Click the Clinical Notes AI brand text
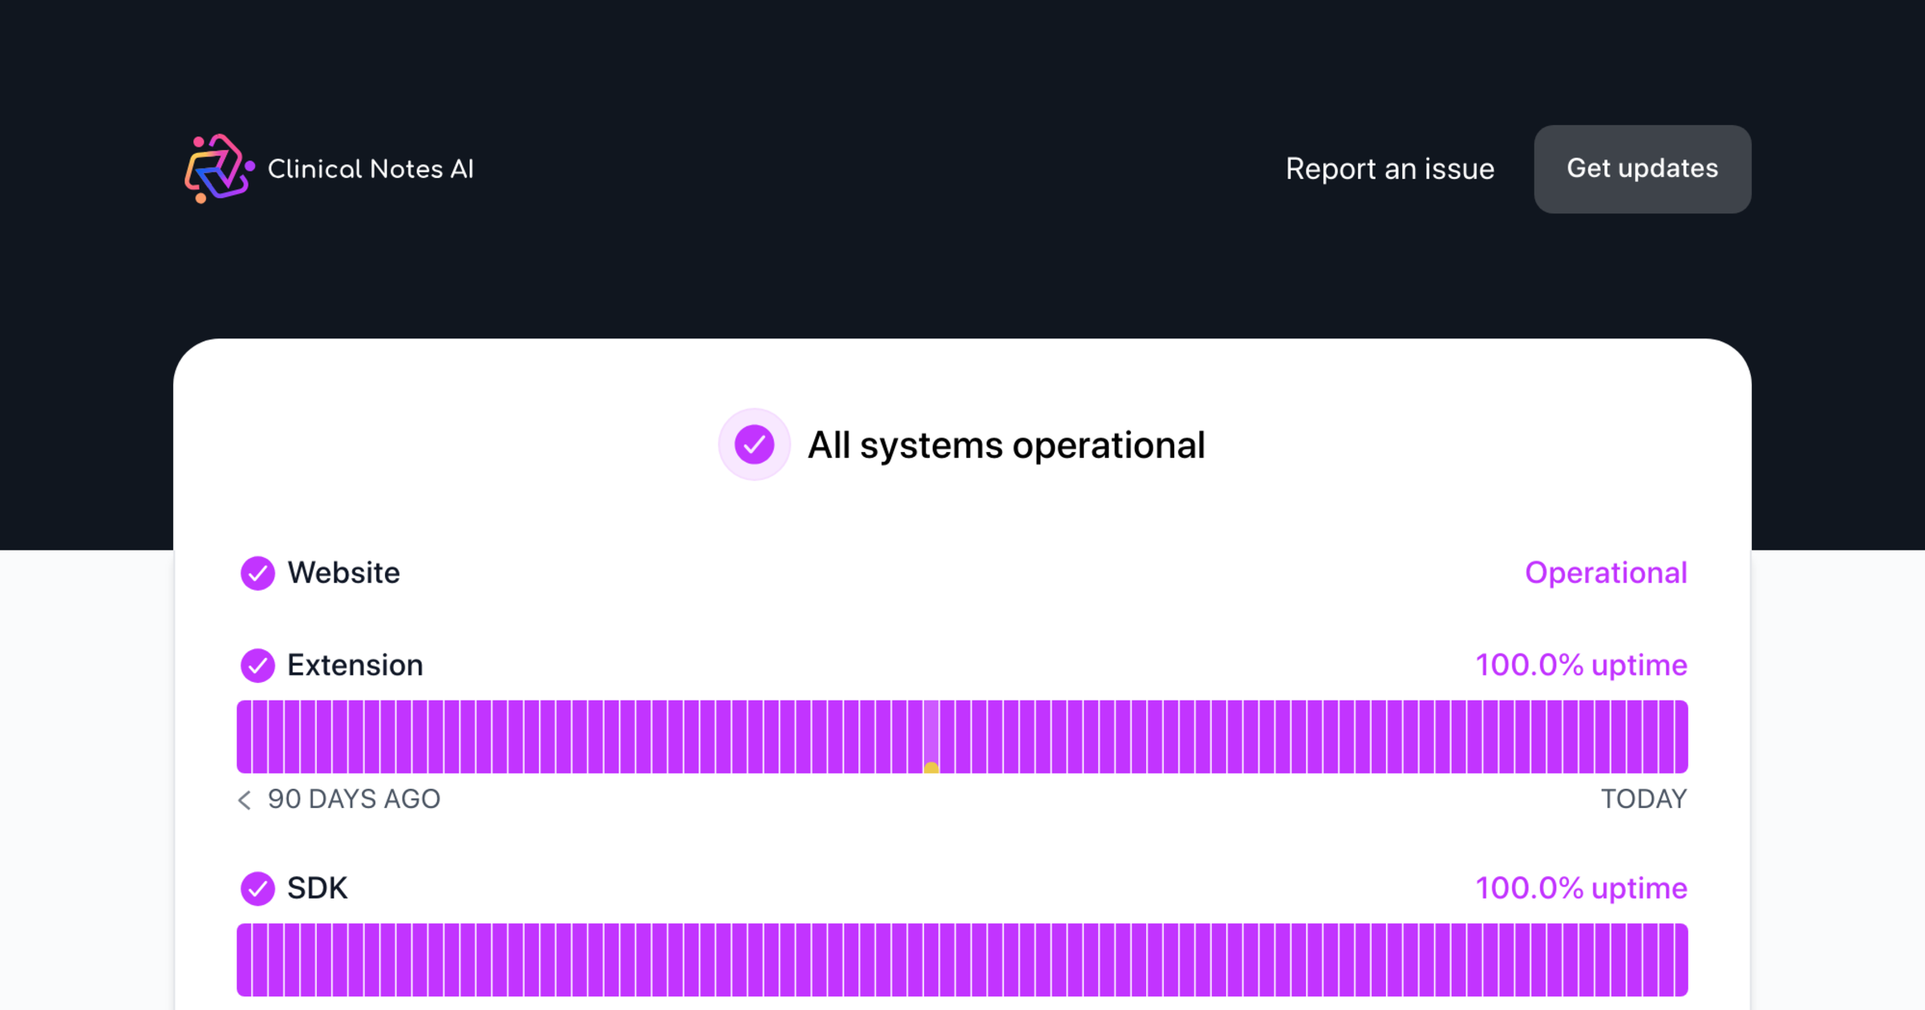The height and width of the screenshot is (1010, 1925). pyautogui.click(x=371, y=169)
